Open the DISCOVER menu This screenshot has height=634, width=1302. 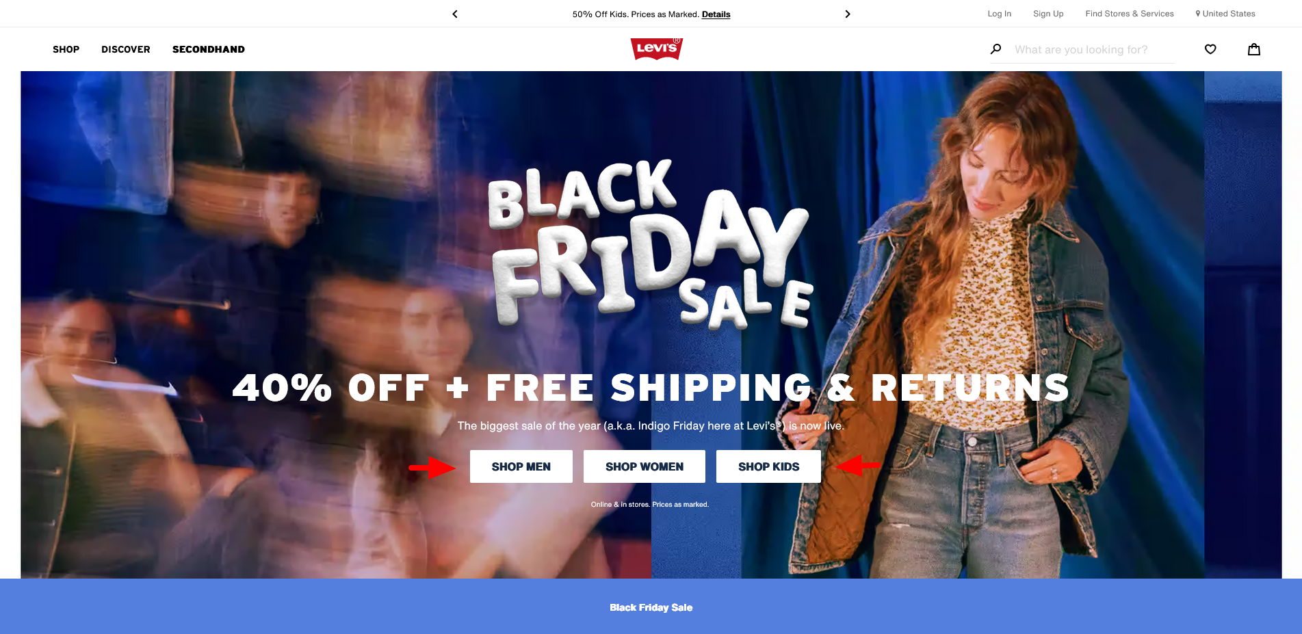click(x=126, y=49)
